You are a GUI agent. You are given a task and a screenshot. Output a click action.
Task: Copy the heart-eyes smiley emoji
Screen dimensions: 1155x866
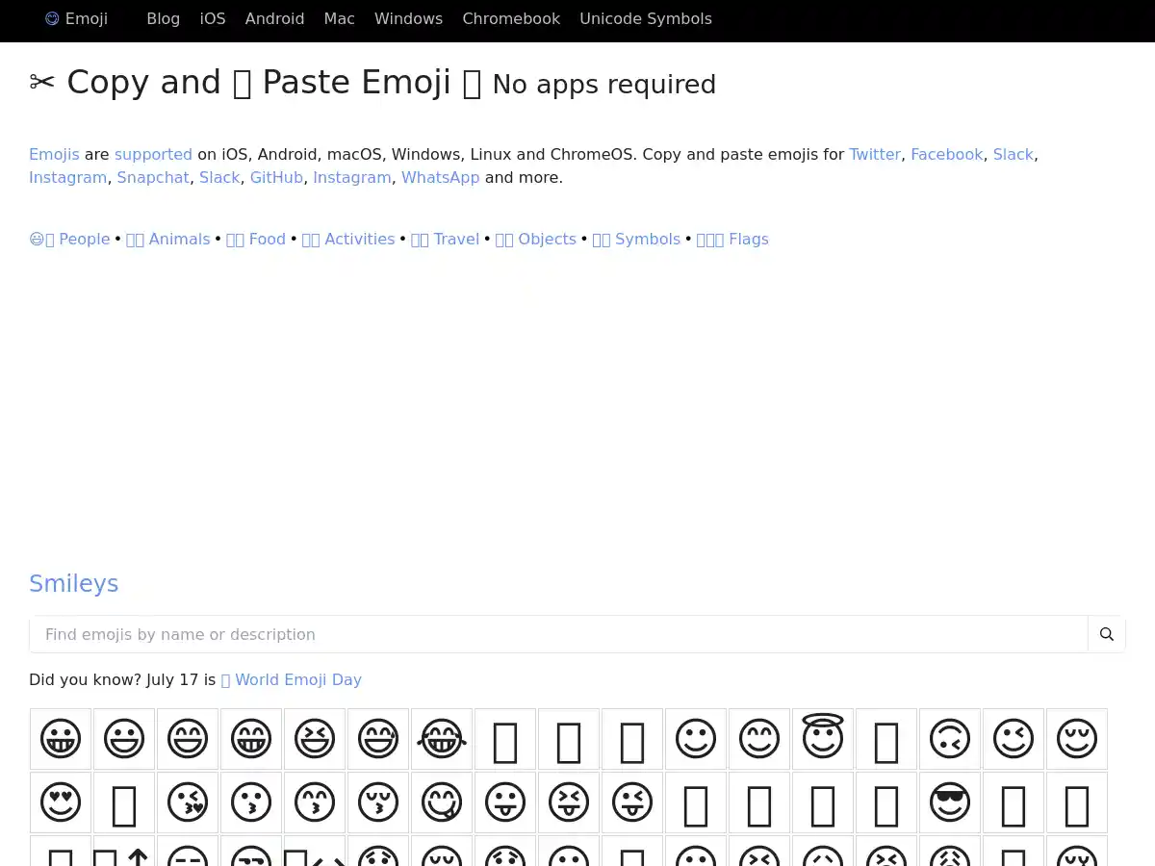[x=61, y=802]
